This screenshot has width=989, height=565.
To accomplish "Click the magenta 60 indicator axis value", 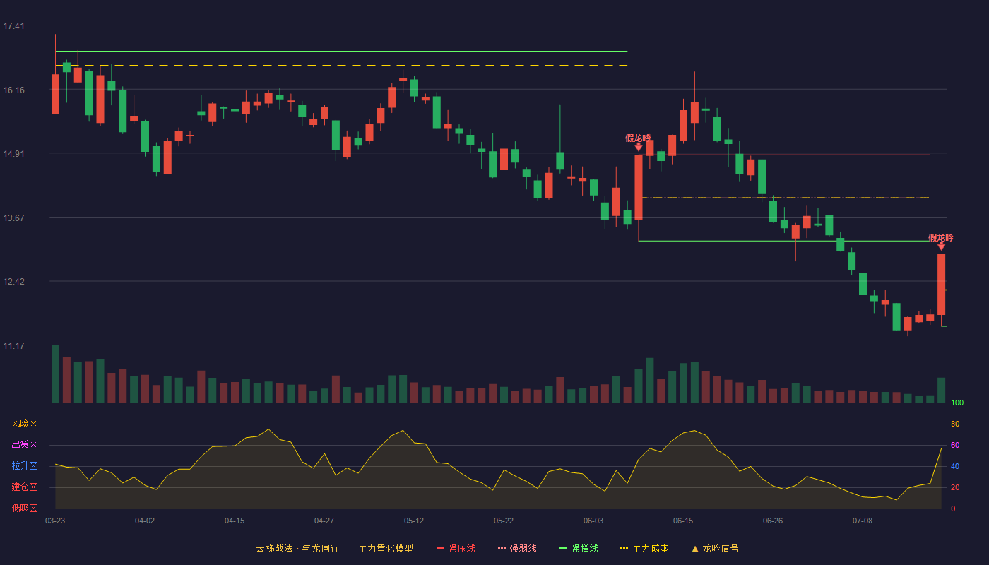I will pyautogui.click(x=955, y=446).
